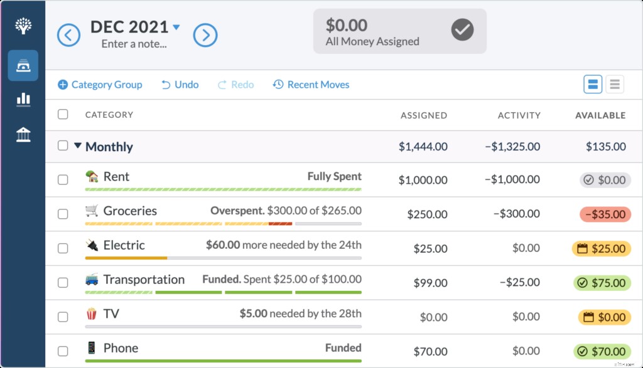The height and width of the screenshot is (368, 643).
Task: Select the Groceries row checkbox
Action: click(x=63, y=214)
